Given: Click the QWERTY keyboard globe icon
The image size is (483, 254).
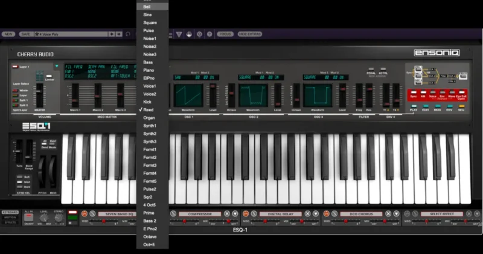Looking at the screenshot, I should click(x=189, y=34).
